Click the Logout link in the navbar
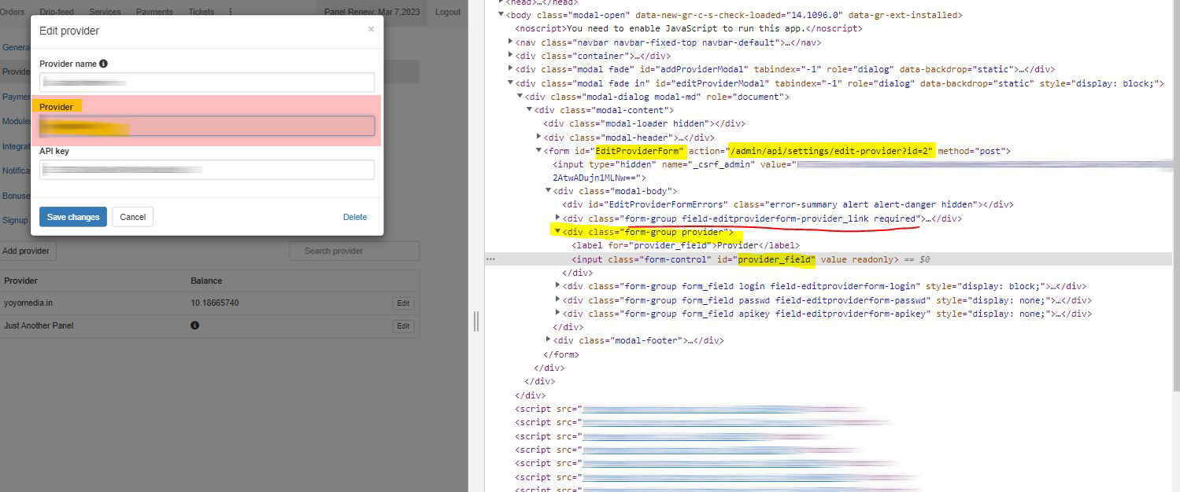 [448, 12]
